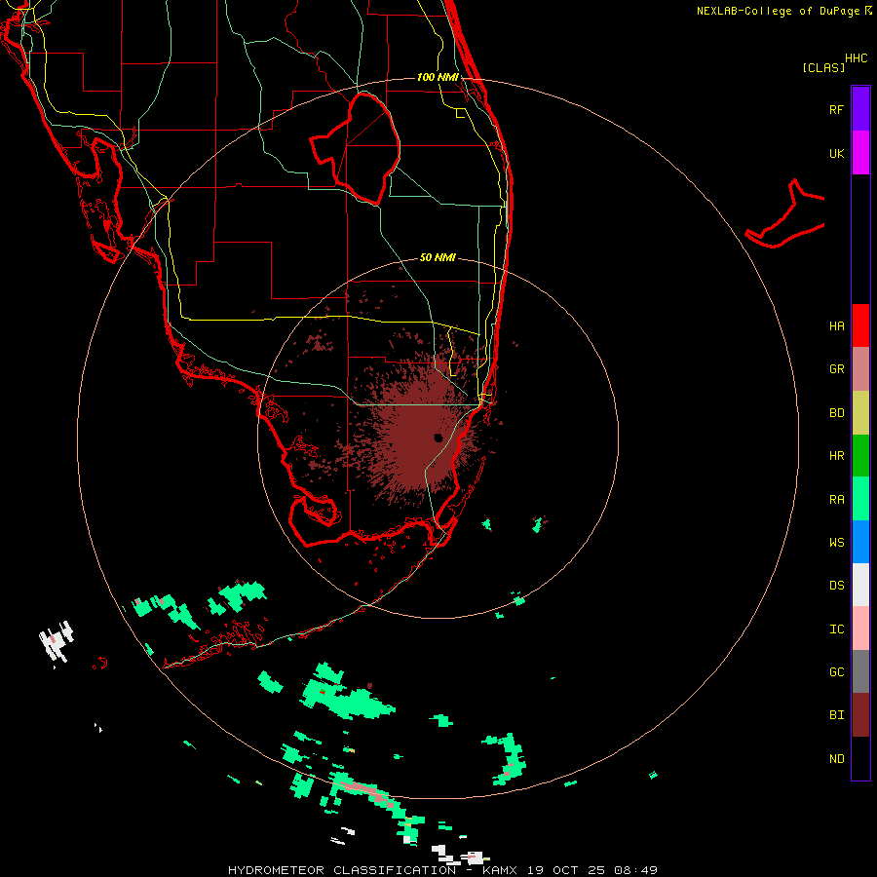
Task: Click the HA legend label
Action: [x=836, y=326]
